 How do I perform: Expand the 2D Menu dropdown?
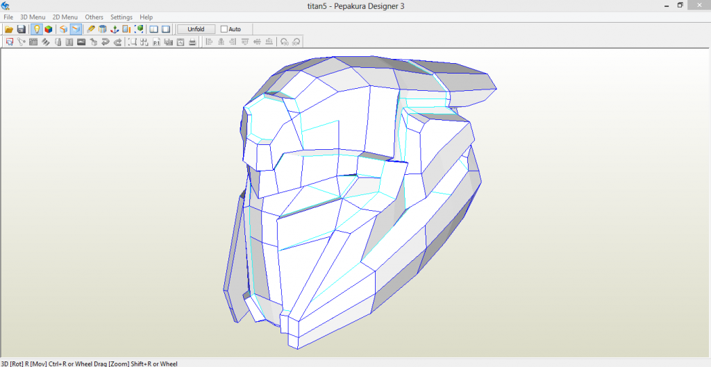pos(65,17)
